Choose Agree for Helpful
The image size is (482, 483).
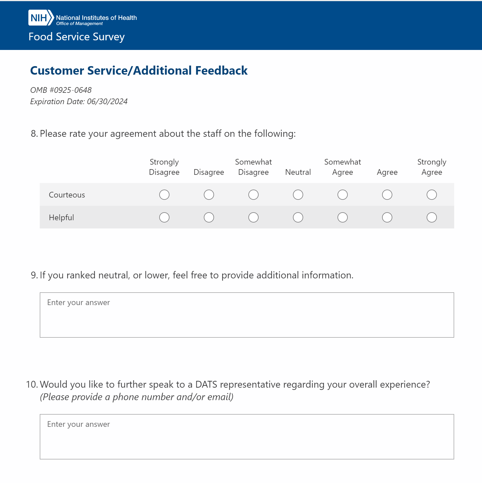387,217
